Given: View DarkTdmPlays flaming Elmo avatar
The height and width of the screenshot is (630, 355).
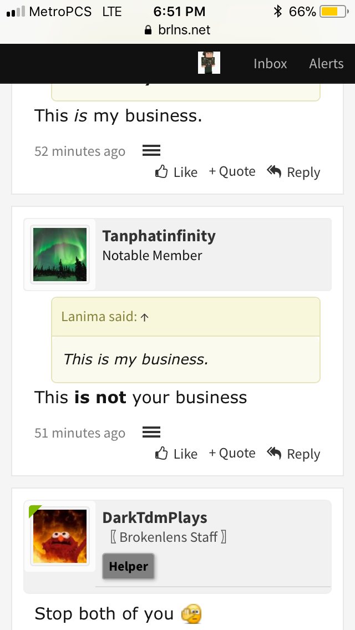Looking at the screenshot, I should click(60, 536).
